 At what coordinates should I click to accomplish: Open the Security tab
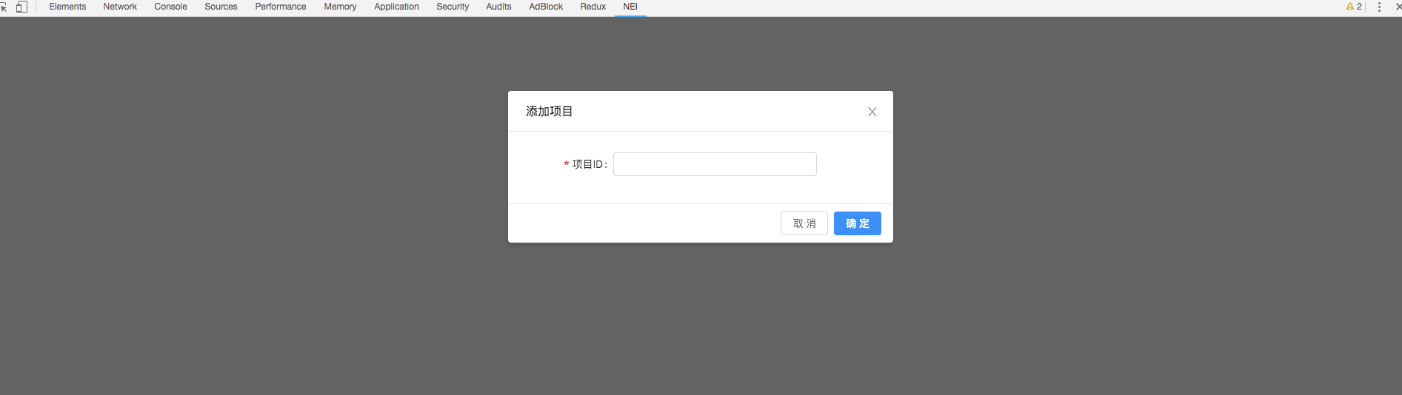(x=453, y=7)
